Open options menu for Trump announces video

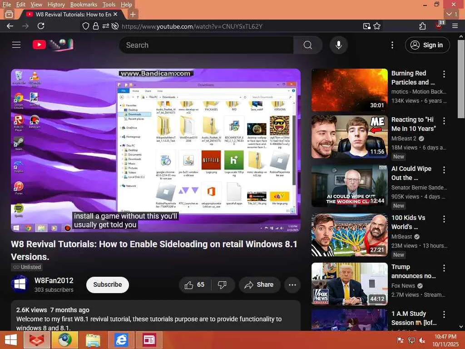coord(444,268)
